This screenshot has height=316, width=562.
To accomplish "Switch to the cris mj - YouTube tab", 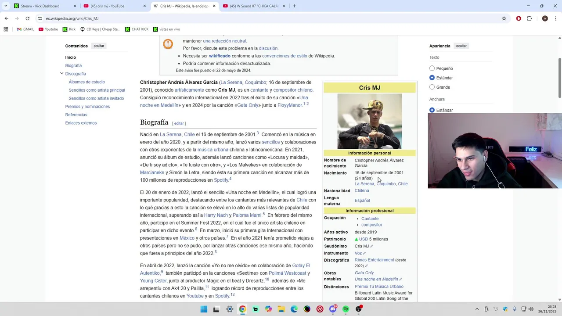I will [114, 6].
